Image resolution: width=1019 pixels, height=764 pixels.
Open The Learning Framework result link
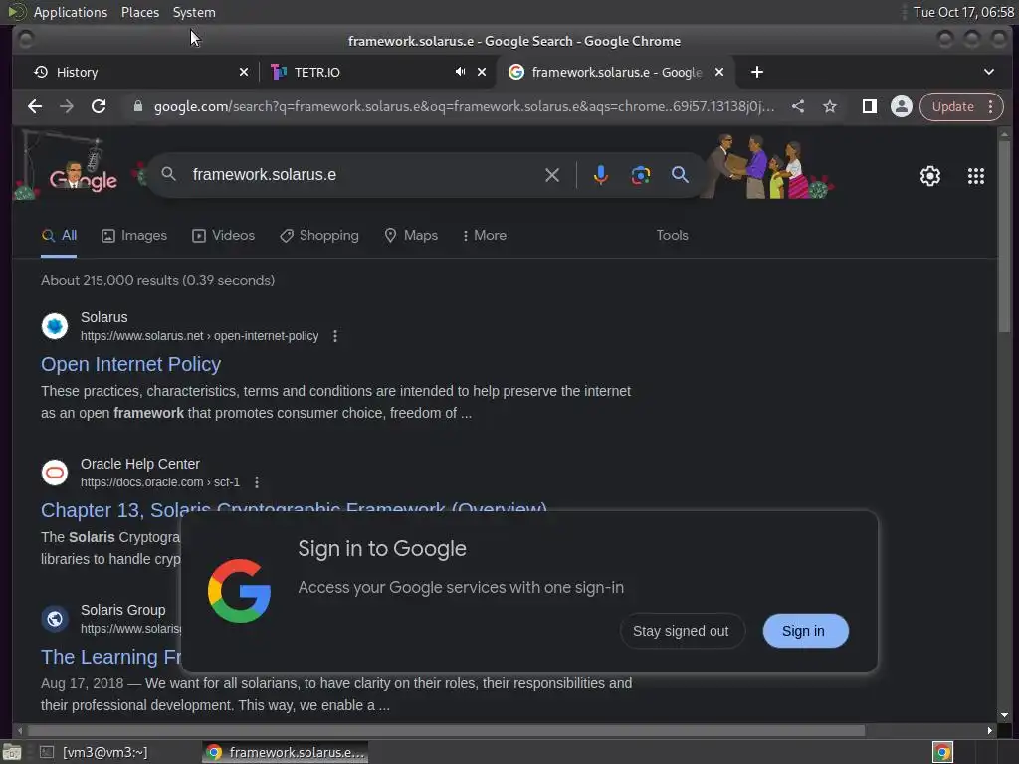click(x=110, y=657)
